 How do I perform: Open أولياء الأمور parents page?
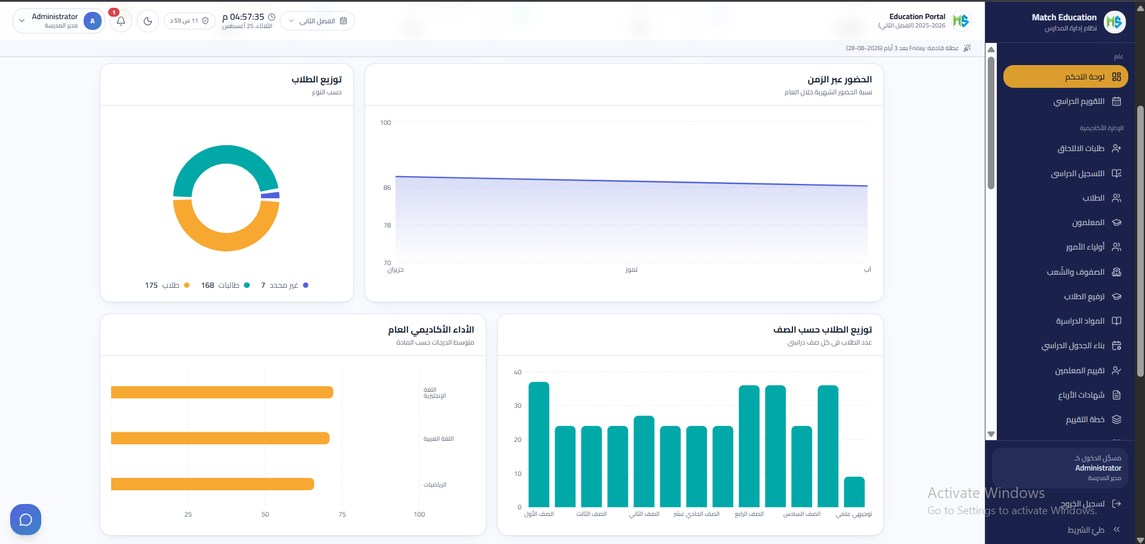(x=1066, y=247)
